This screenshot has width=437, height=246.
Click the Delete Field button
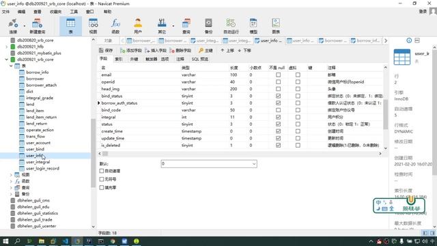(180, 51)
